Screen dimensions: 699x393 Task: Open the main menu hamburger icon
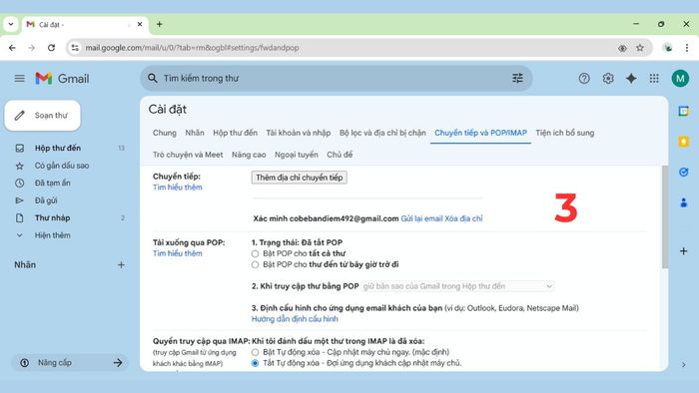coord(19,79)
